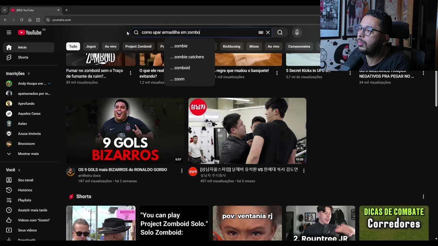This screenshot has width=438, height=246.
Task: Click the Seu canal icon
Action: click(9, 180)
